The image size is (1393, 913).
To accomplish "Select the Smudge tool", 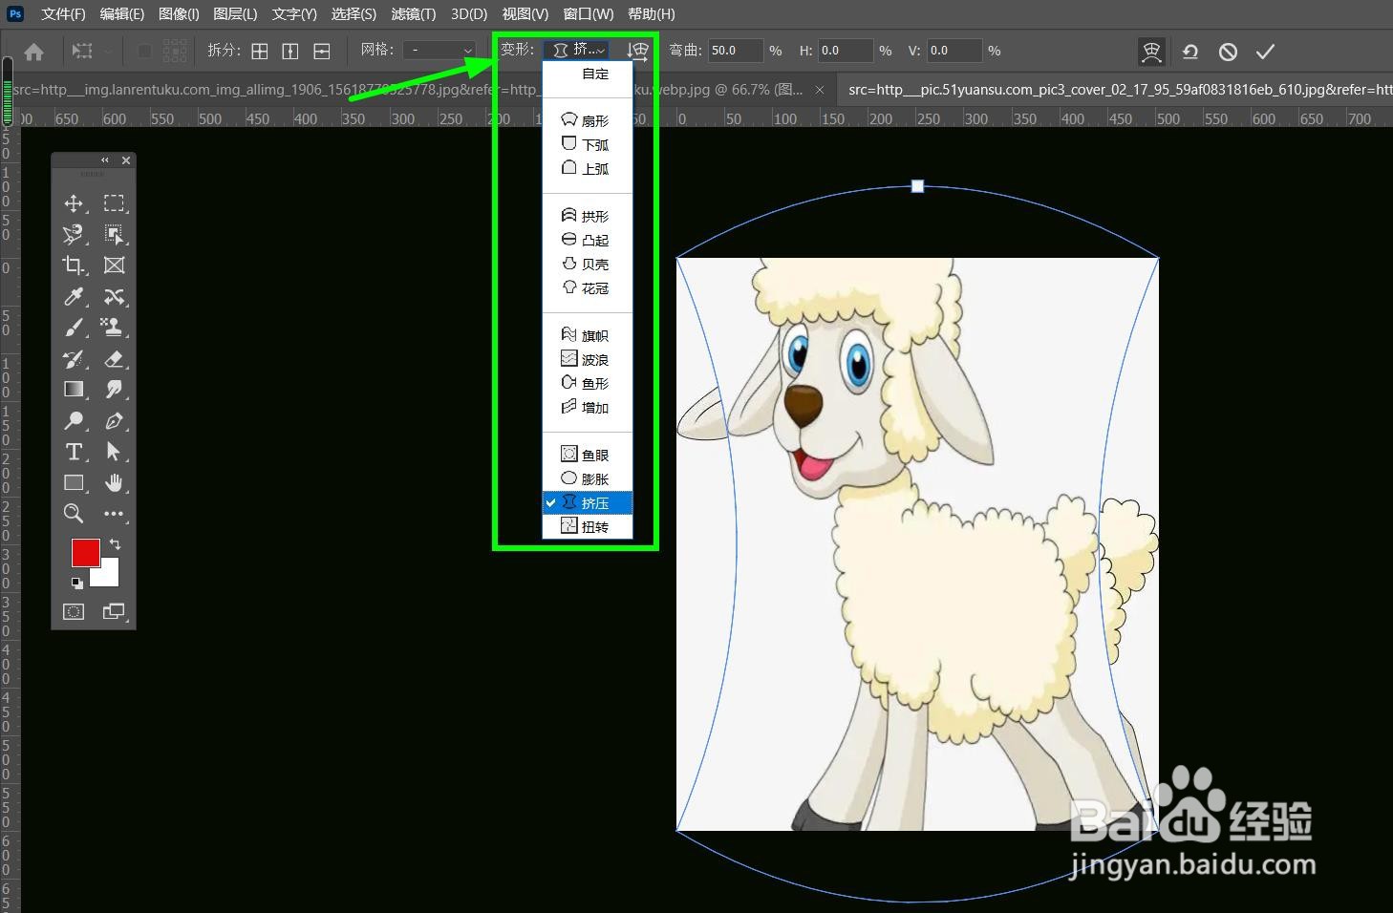I will point(114,390).
